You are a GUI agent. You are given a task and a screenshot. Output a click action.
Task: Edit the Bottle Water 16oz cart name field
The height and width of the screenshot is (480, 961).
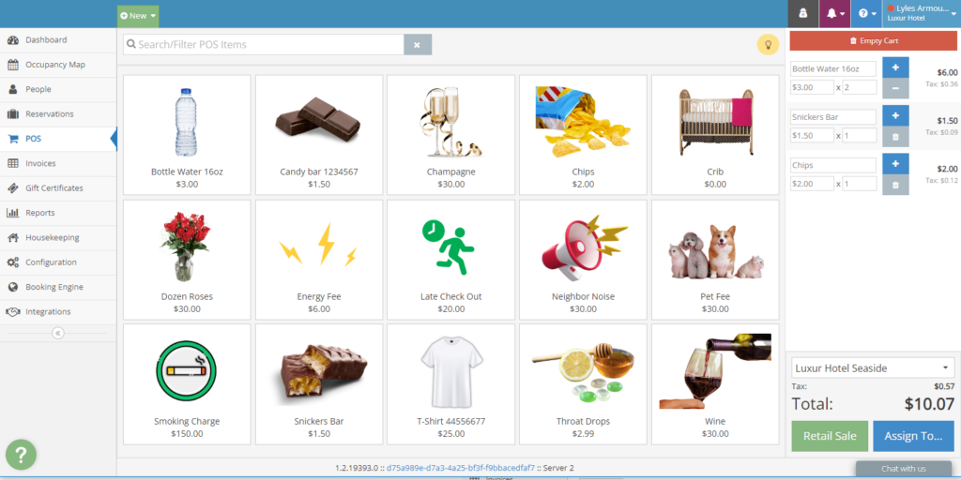pos(833,69)
